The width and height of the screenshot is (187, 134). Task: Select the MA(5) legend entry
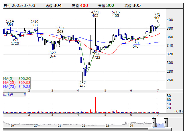17,78
